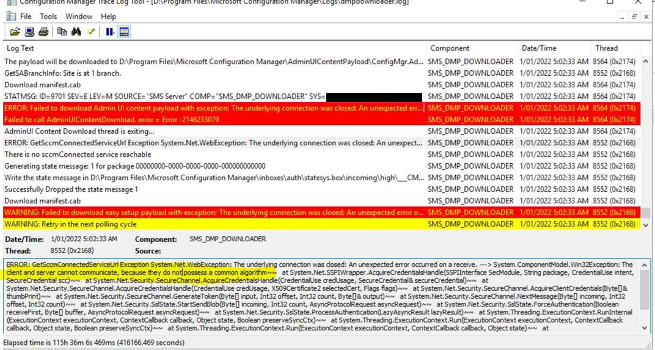Click inside the error details text box

point(321,296)
